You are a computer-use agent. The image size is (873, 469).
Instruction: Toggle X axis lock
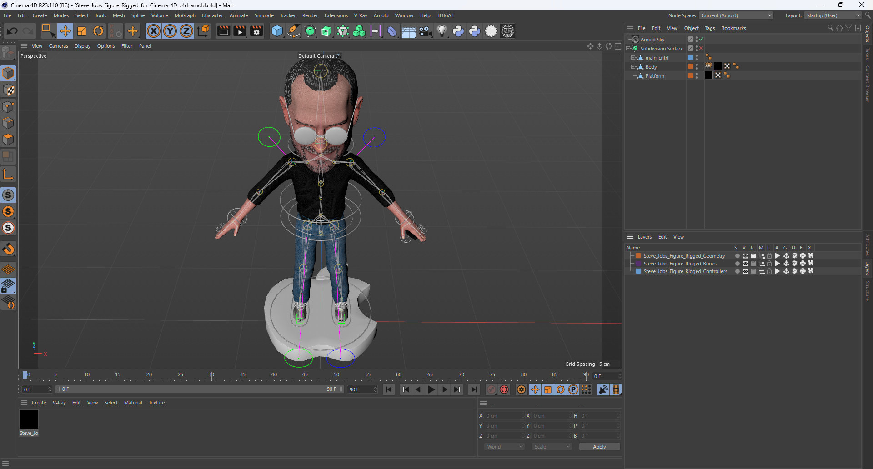[154, 31]
